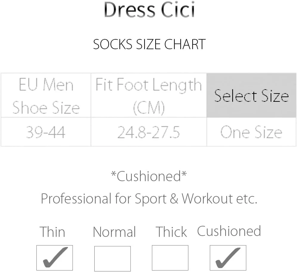This screenshot has width=297, height=272.
Task: Click the Thick thickness label
Action: (x=172, y=232)
